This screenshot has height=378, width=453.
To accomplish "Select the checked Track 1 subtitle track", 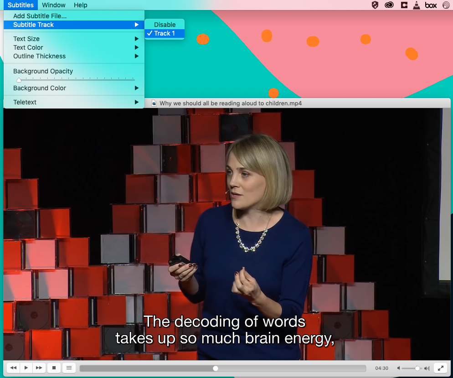I will point(165,33).
